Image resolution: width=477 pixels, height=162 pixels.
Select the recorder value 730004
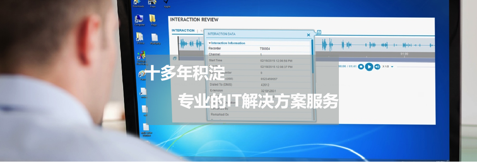tap(265, 49)
